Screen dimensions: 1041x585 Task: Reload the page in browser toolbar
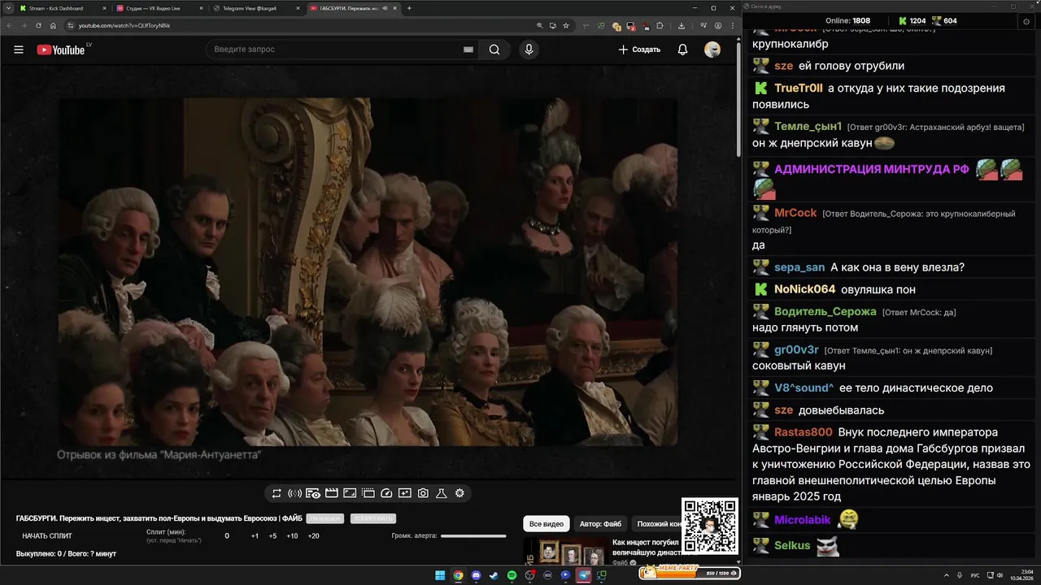click(x=38, y=25)
